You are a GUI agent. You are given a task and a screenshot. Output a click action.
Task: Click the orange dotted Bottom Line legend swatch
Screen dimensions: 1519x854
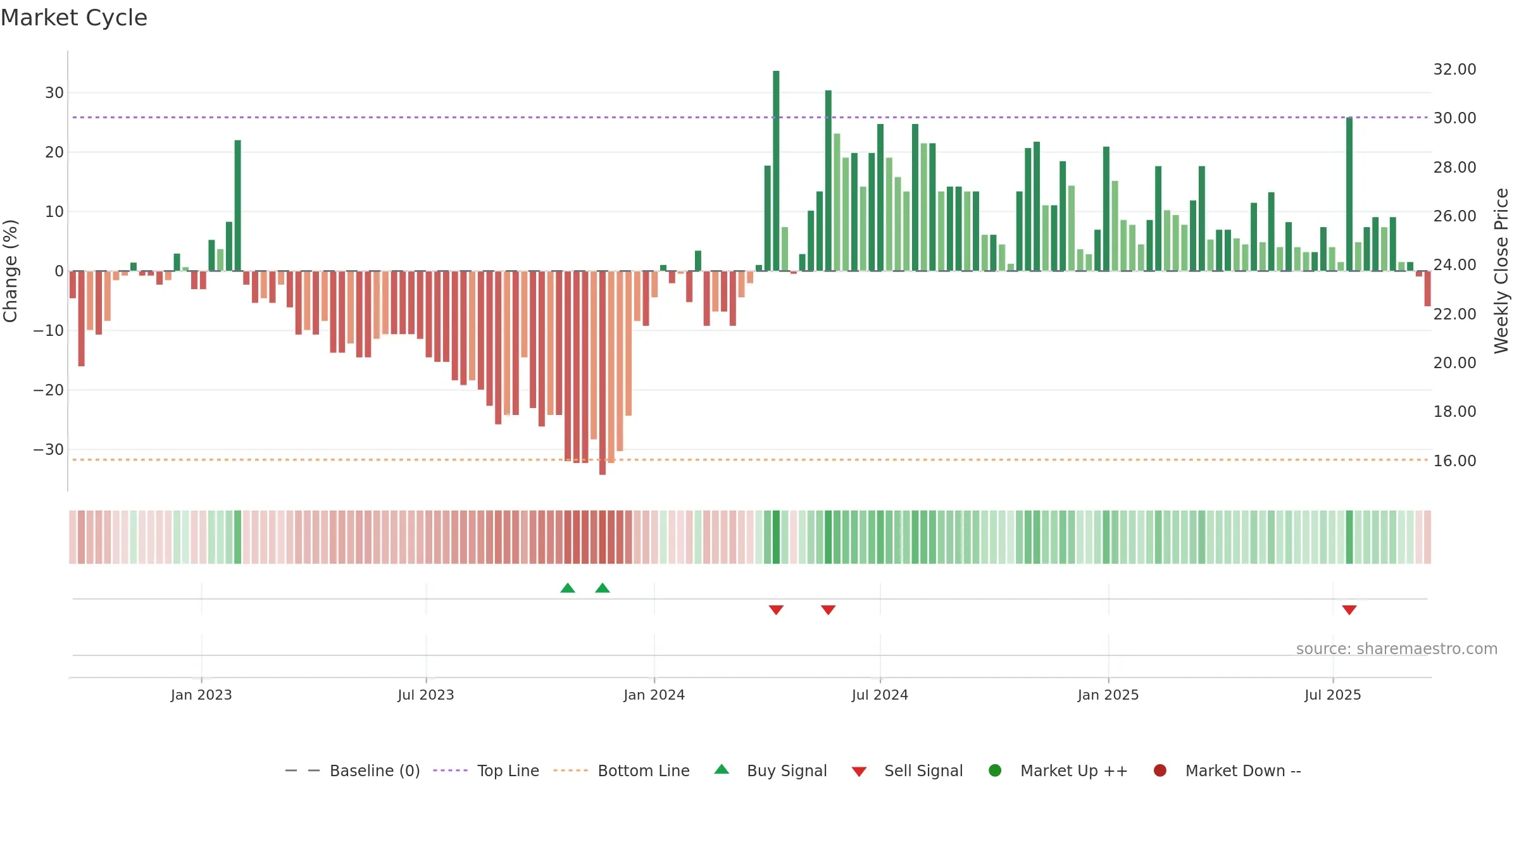[x=570, y=770]
